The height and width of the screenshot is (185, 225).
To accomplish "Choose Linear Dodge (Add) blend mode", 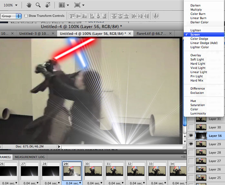I will click(204, 43).
